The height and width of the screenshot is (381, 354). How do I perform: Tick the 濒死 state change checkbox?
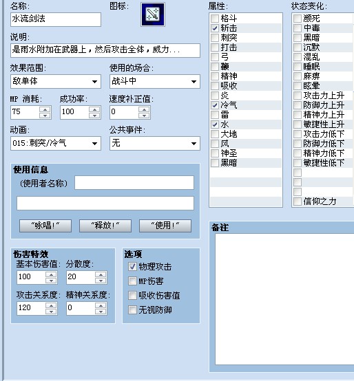298,19
